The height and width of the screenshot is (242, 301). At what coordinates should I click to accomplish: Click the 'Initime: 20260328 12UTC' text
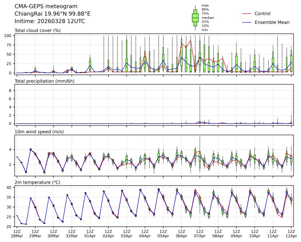(x=50, y=21)
